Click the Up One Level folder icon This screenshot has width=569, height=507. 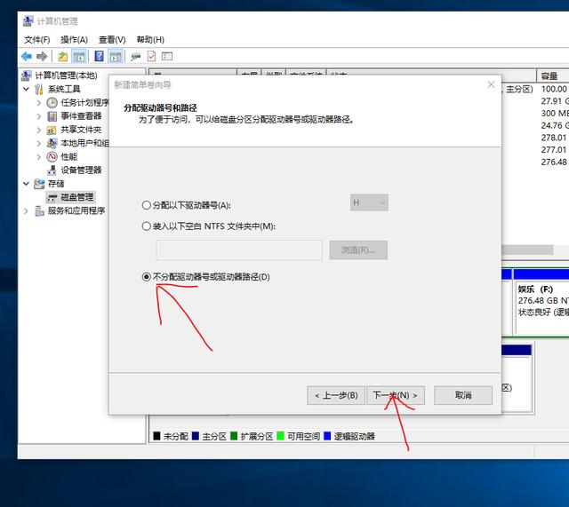[x=63, y=57]
